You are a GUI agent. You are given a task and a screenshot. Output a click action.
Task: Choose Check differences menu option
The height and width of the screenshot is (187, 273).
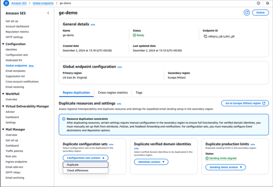[x=86, y=171]
